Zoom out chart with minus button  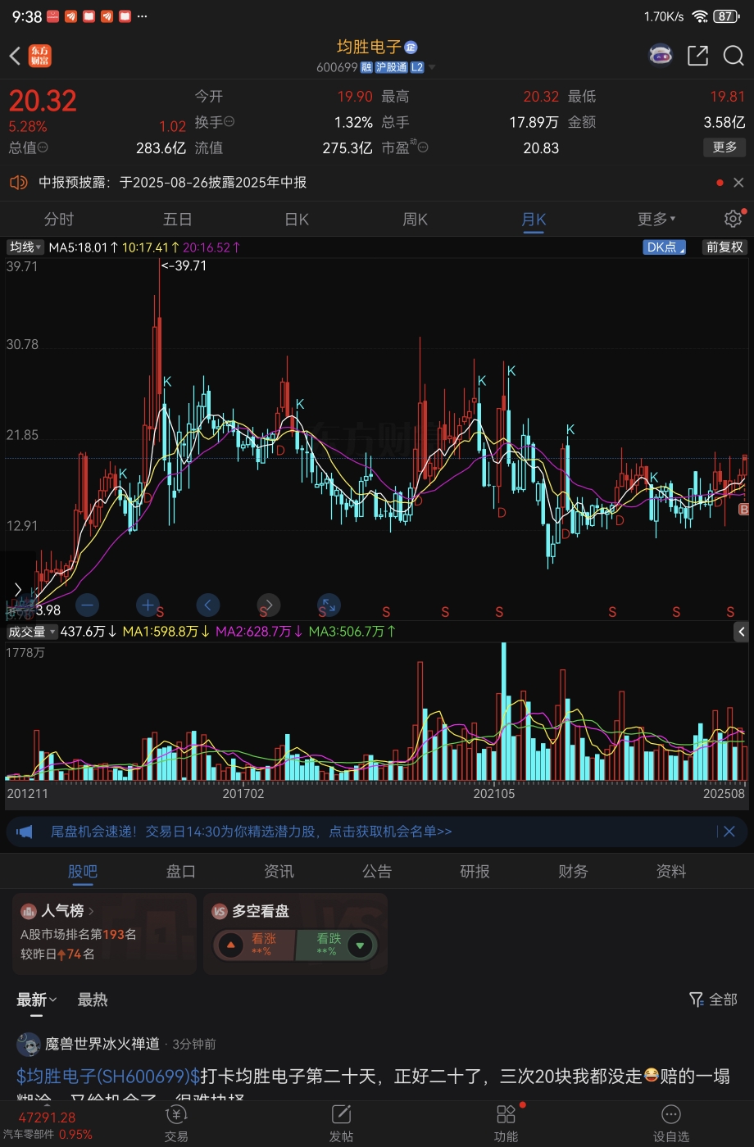point(87,605)
